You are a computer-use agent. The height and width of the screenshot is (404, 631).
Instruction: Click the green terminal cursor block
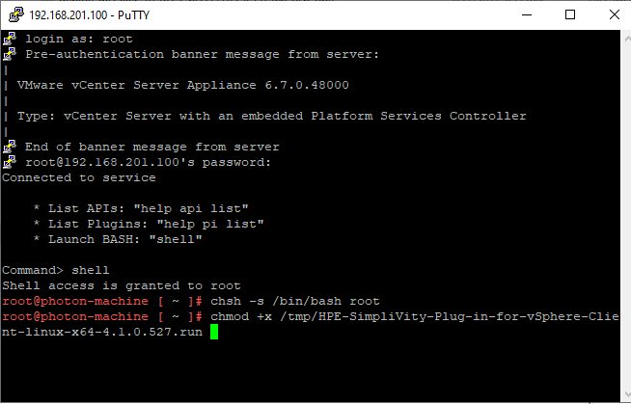(x=214, y=332)
